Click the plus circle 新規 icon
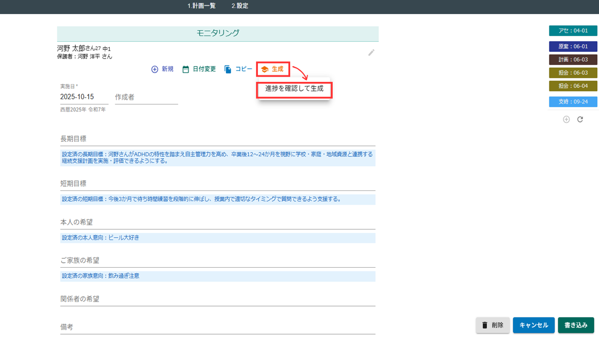This screenshot has height=337, width=599. click(x=155, y=69)
